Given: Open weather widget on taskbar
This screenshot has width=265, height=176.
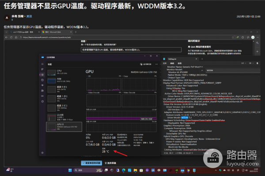Looking at the screenshot, I should 10,170.
